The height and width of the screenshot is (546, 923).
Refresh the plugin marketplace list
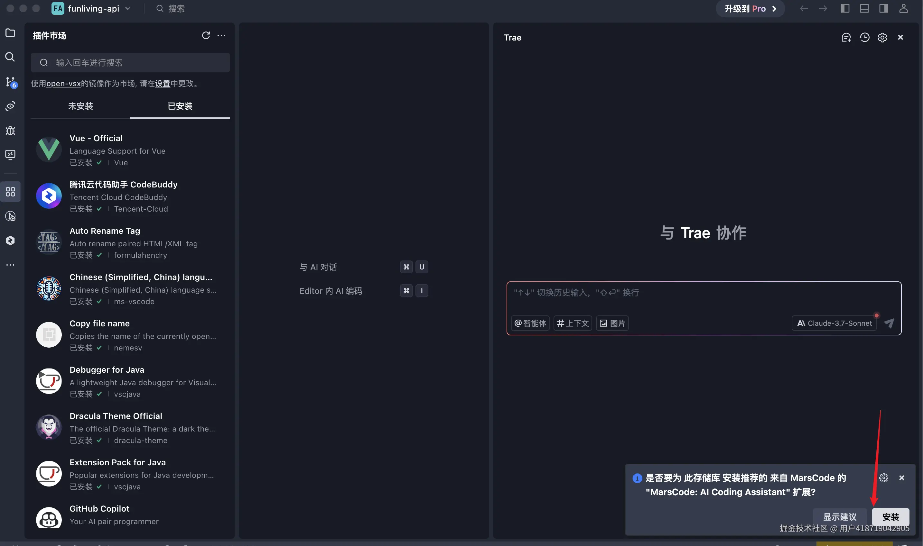[x=206, y=35]
